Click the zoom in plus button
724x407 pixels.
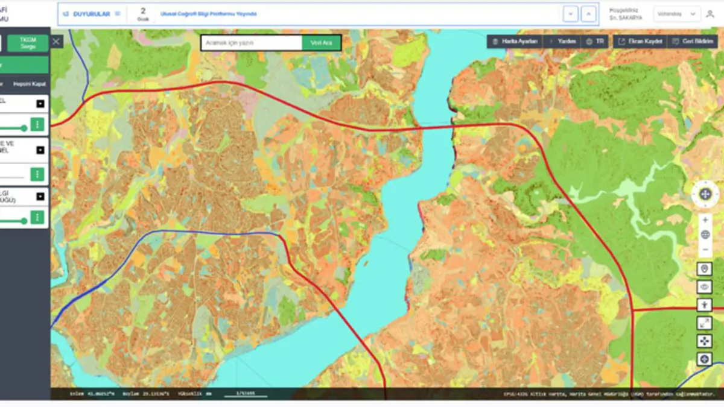pos(705,220)
